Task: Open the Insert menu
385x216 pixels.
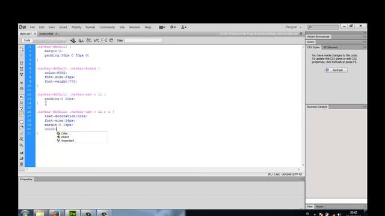Action: click(x=63, y=27)
